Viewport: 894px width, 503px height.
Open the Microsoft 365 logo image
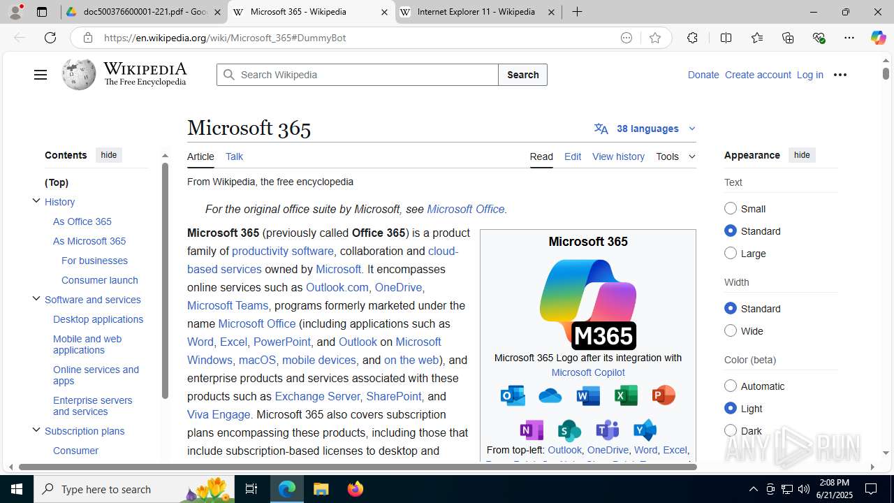pos(588,304)
